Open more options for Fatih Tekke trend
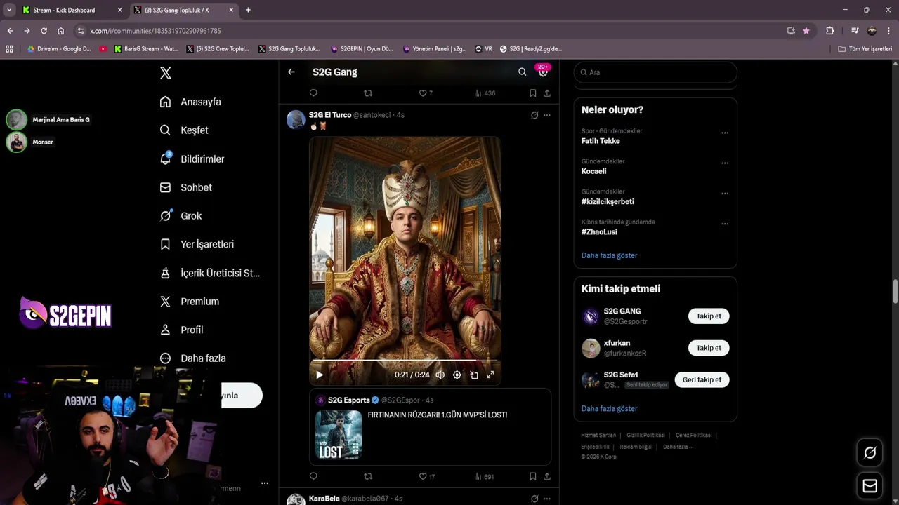Image resolution: width=899 pixels, height=505 pixels. click(725, 133)
